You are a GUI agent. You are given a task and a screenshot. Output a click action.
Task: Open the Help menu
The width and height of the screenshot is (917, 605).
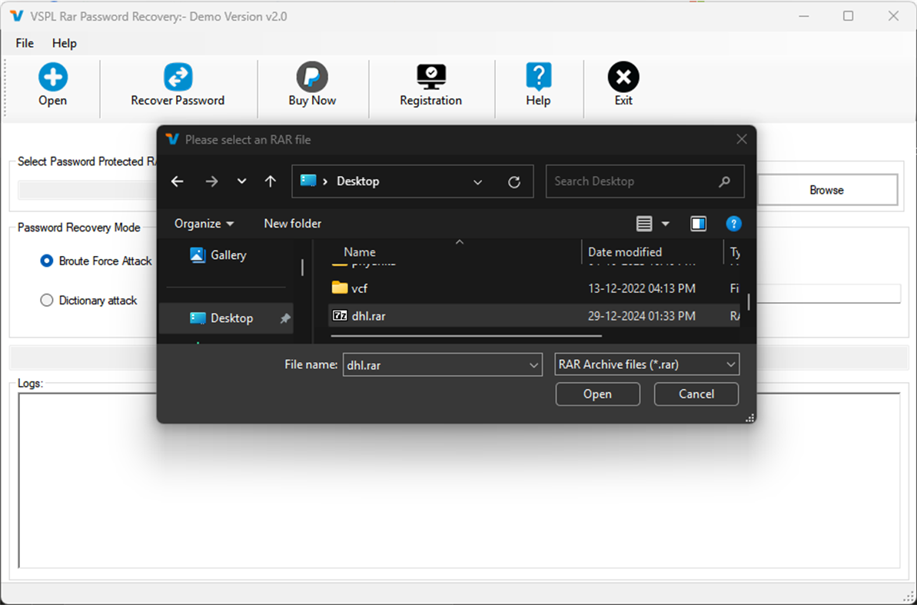point(64,43)
